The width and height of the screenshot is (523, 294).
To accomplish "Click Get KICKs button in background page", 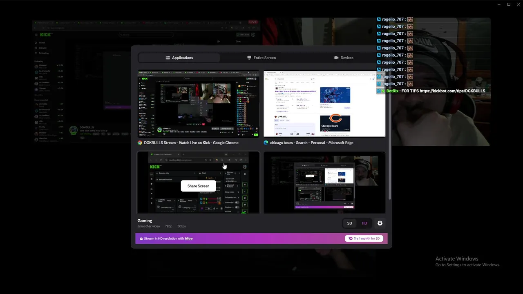I will [244, 35].
